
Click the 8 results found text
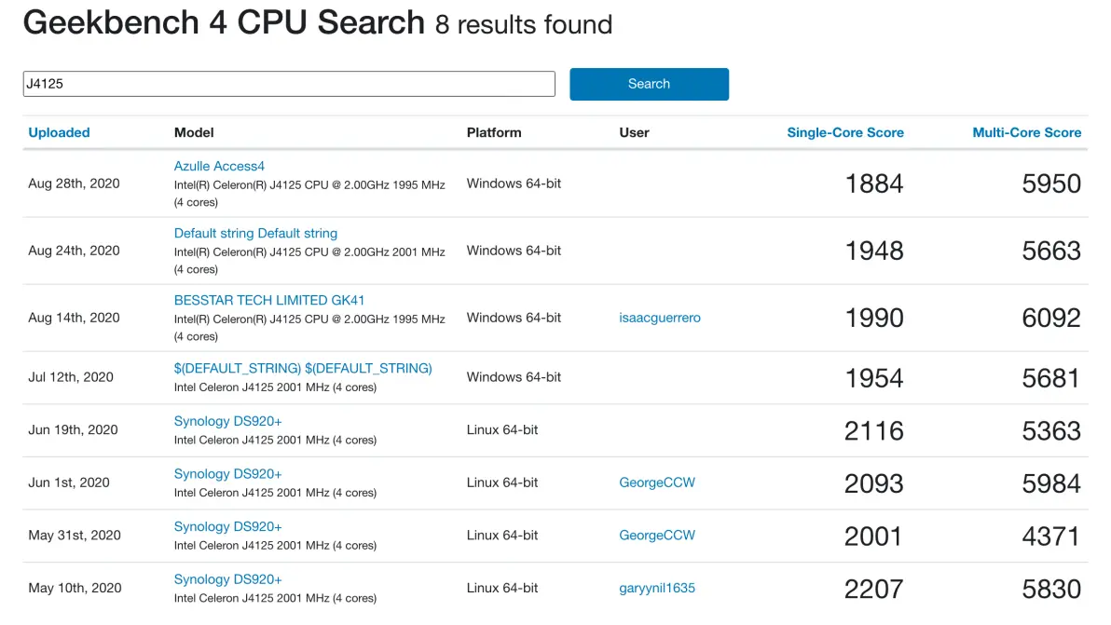click(x=524, y=25)
